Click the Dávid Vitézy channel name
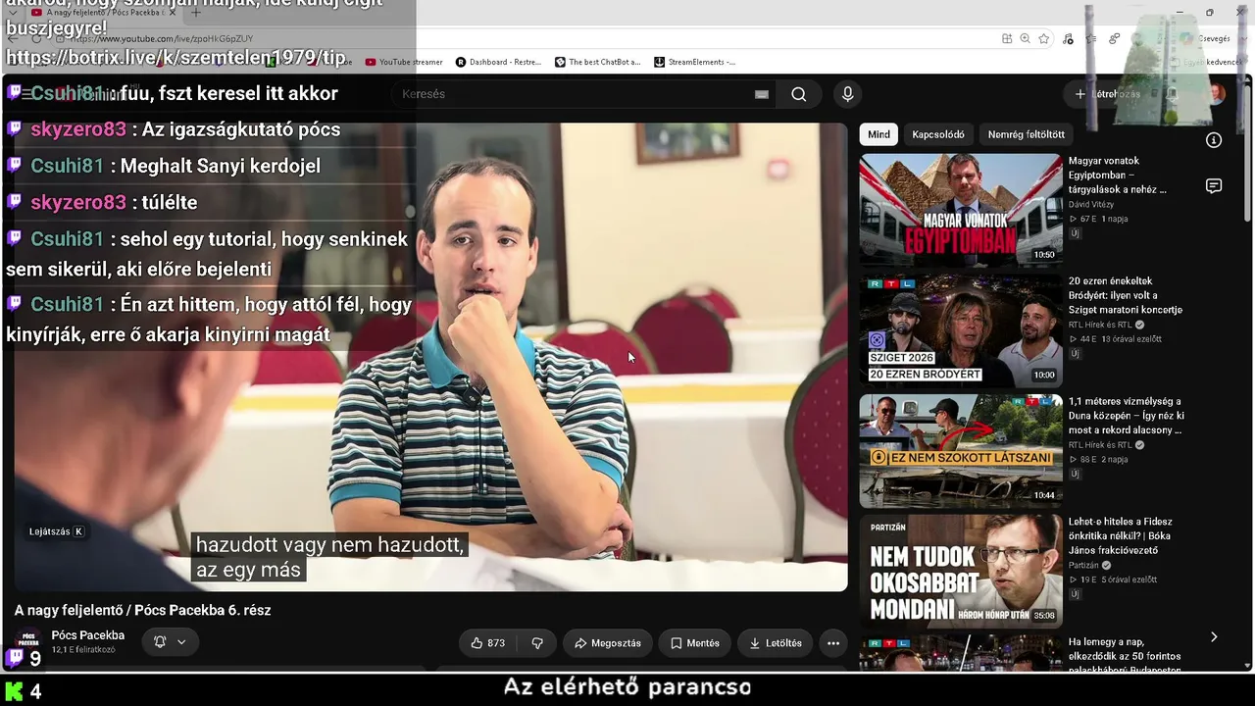 (x=1091, y=204)
